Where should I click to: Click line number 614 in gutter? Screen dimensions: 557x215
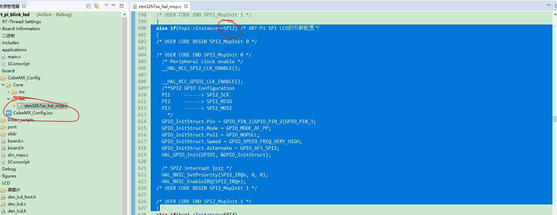142,121
